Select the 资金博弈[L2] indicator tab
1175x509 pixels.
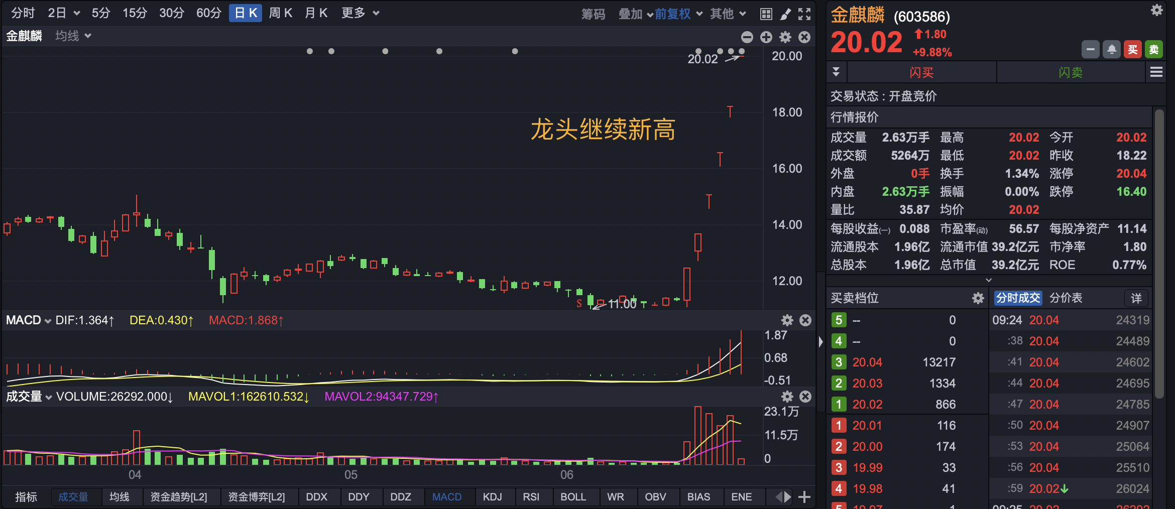tap(257, 497)
